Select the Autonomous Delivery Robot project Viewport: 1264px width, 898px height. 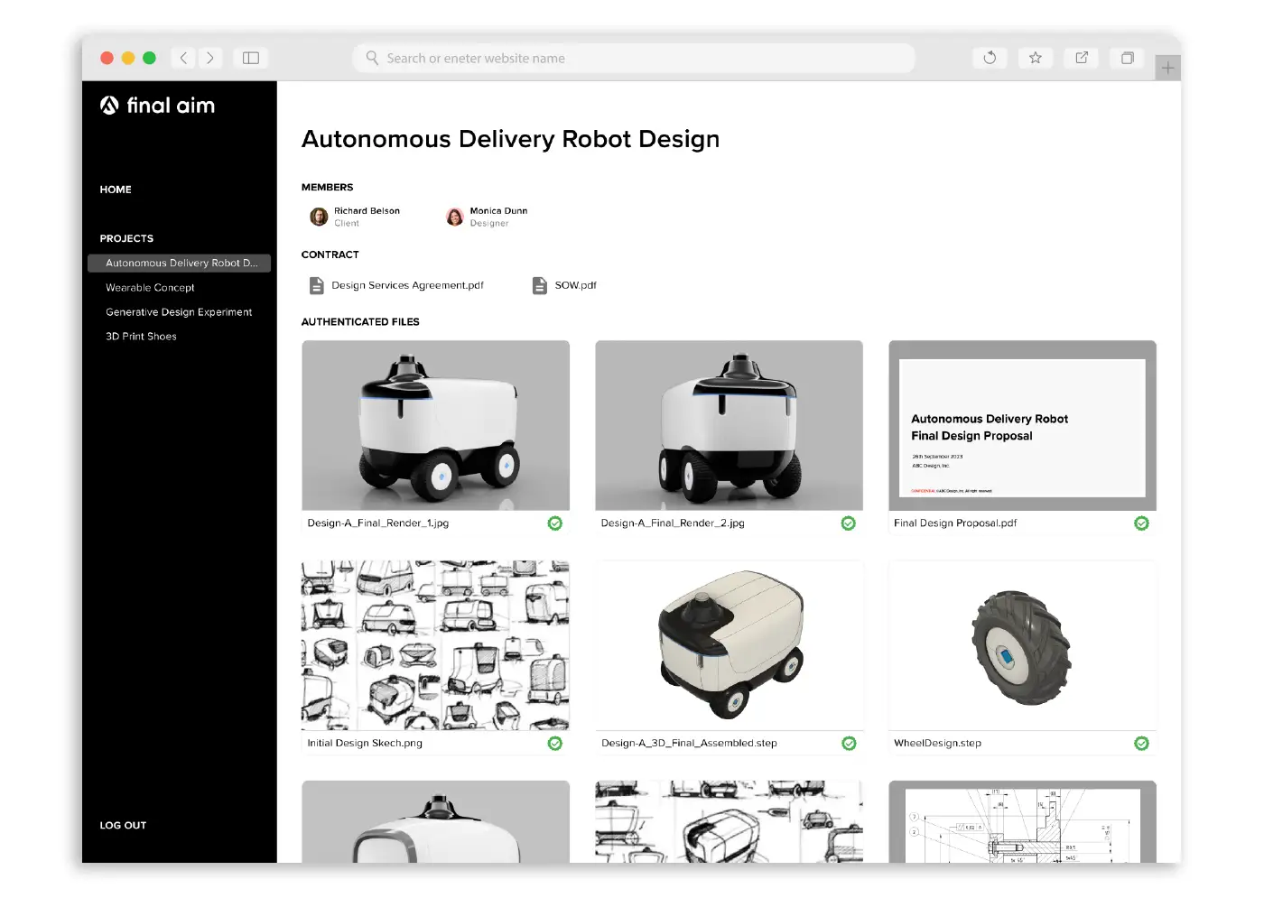pos(179,263)
